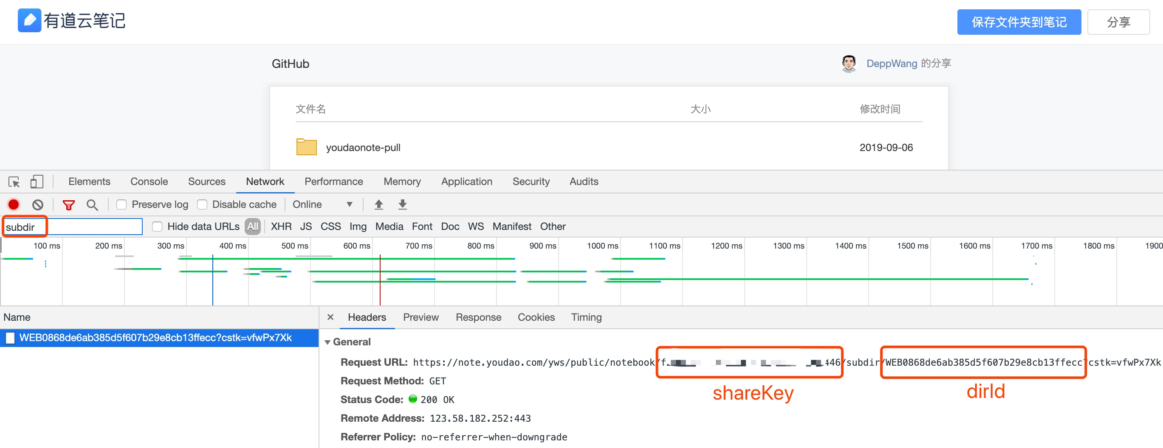Enable the Disable cache checkbox
This screenshot has width=1163, height=448.
pyautogui.click(x=202, y=204)
